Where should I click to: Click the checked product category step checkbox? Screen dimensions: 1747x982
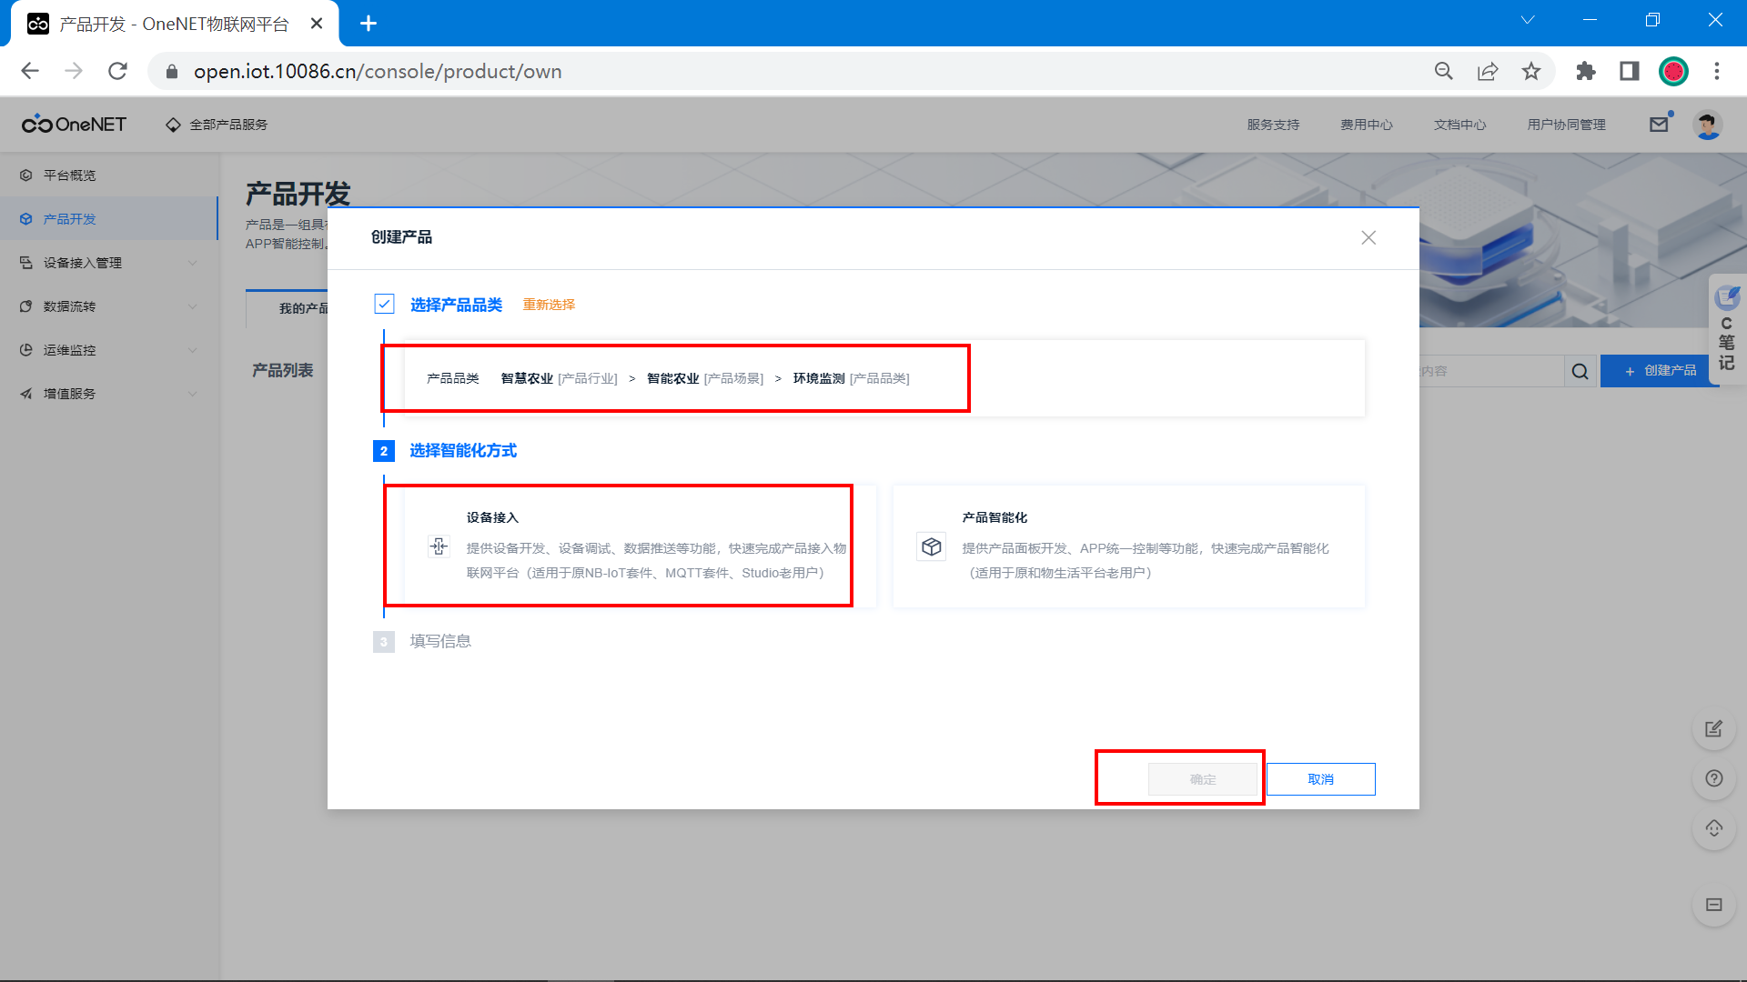pos(384,304)
